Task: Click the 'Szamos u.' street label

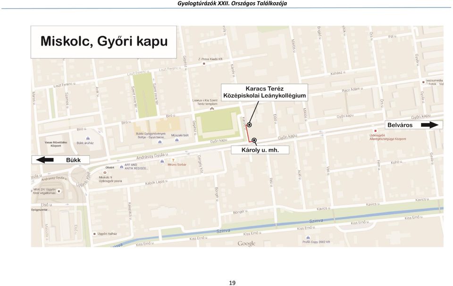Action: (67, 100)
